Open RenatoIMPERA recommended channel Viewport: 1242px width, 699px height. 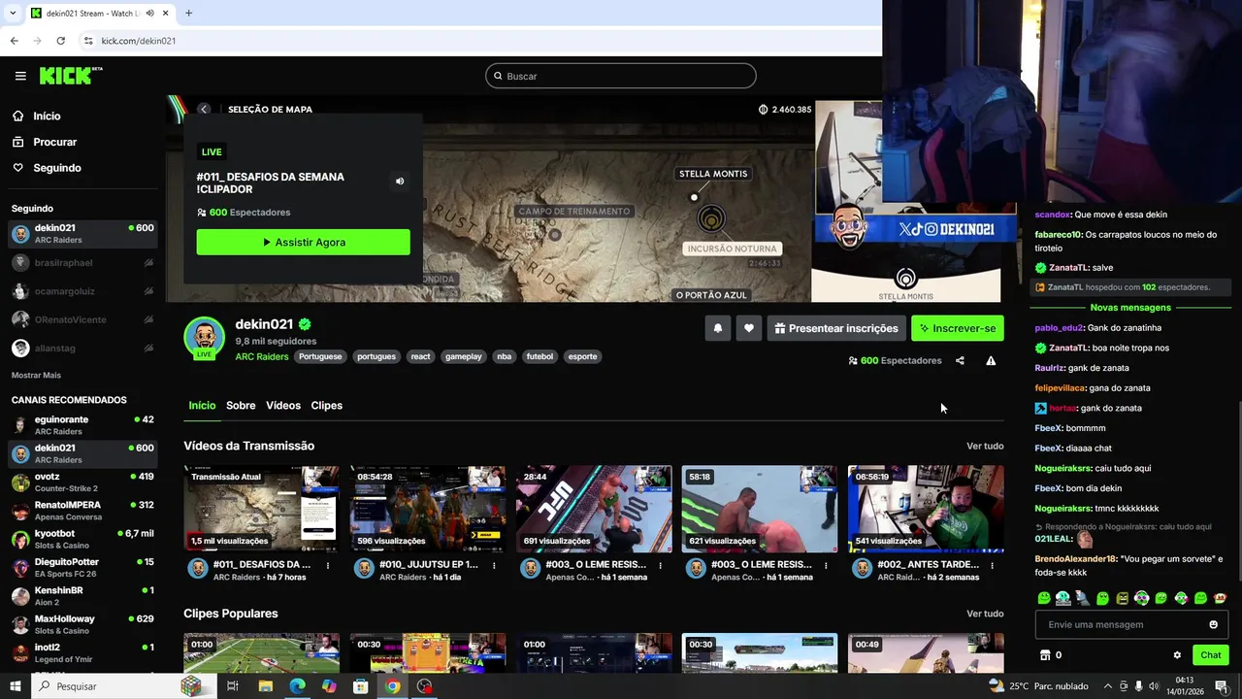82,511
